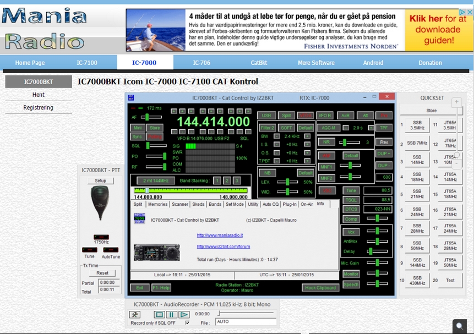Toggle ANF auto notch filter

click(326, 156)
